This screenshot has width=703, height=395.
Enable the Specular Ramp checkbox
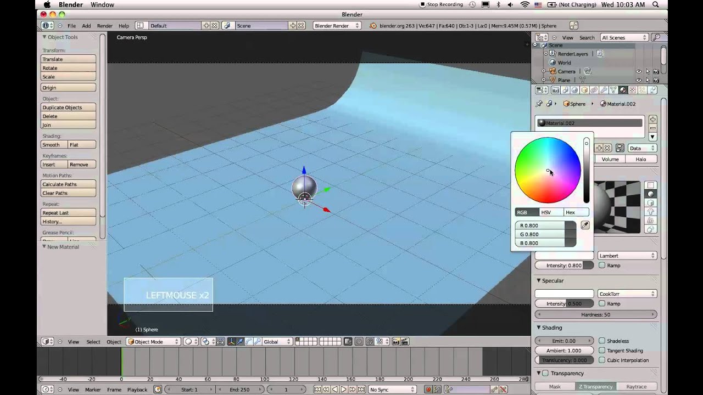click(x=602, y=303)
